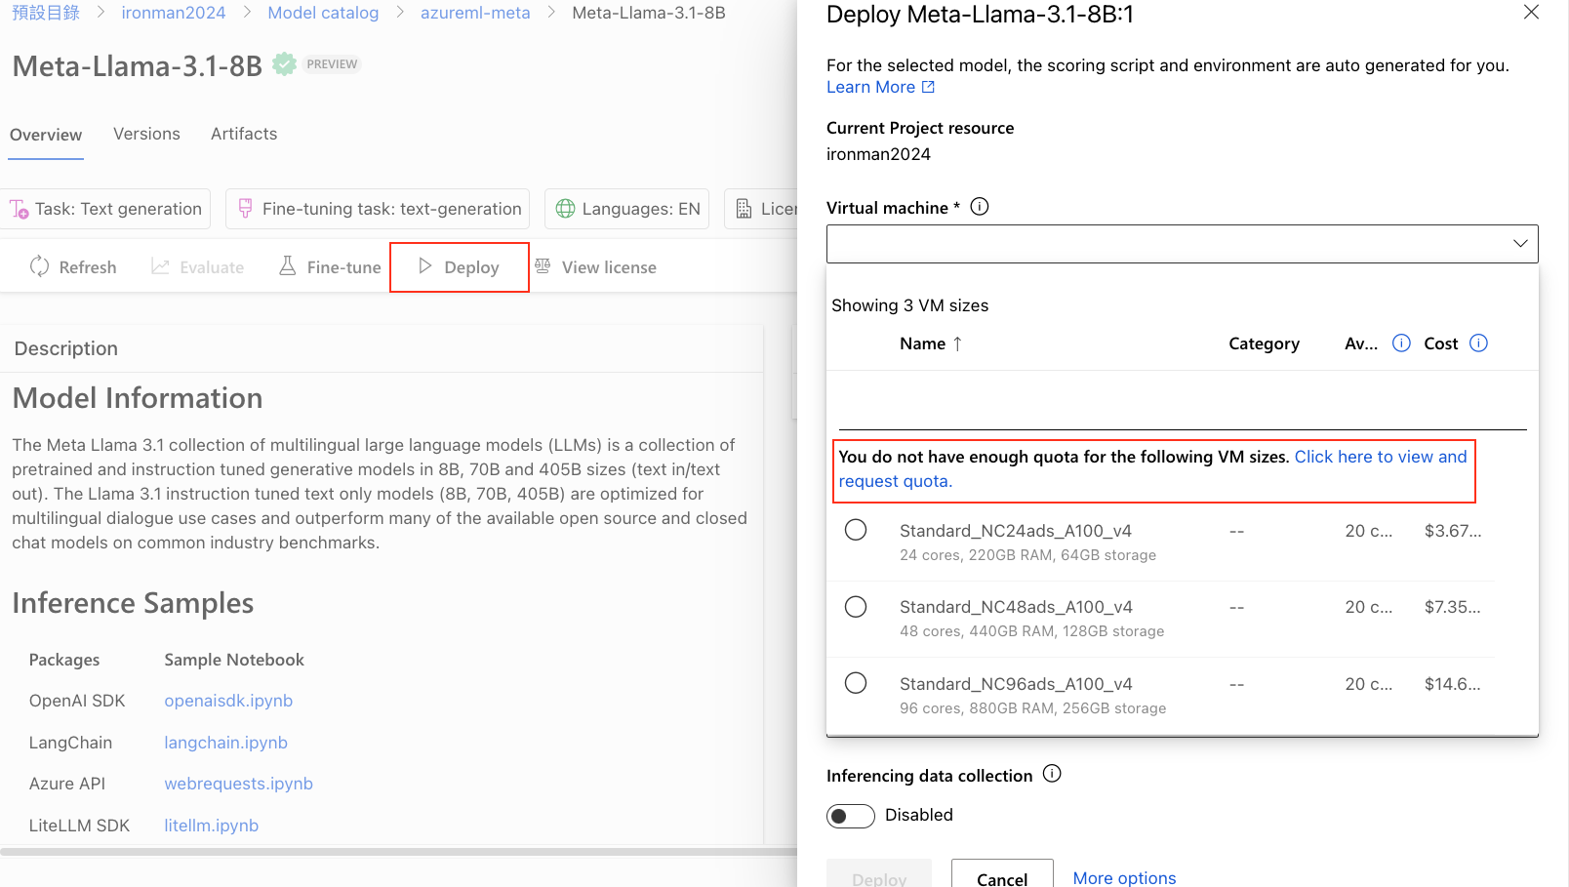Click the Fine-tune flask icon
This screenshot has height=887, width=1569.
point(287,265)
